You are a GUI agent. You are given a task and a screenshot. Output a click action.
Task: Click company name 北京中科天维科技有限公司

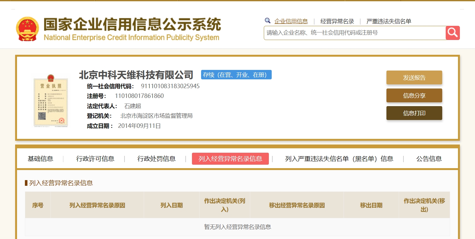136,75
